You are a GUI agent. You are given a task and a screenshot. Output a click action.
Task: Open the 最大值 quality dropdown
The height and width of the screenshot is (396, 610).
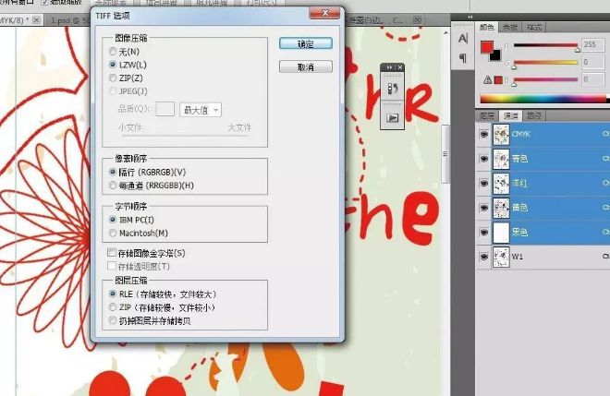(201, 110)
